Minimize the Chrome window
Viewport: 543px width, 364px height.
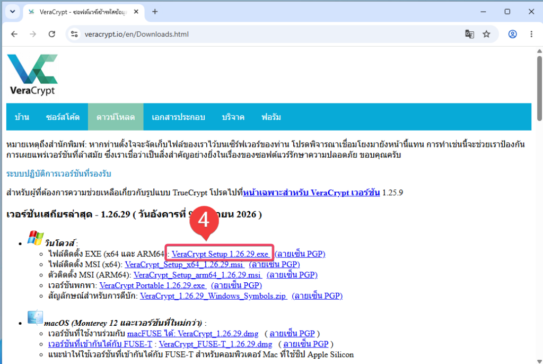pyautogui.click(x=483, y=12)
